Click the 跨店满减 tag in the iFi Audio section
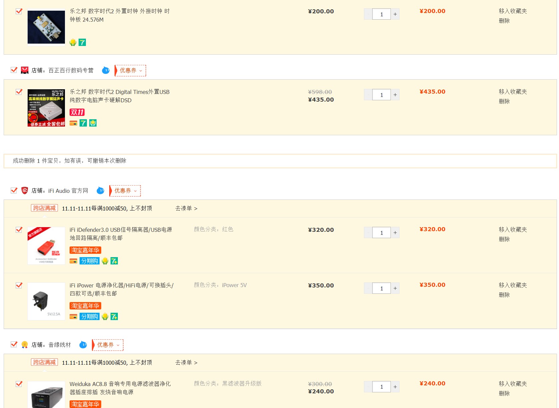 pos(44,208)
